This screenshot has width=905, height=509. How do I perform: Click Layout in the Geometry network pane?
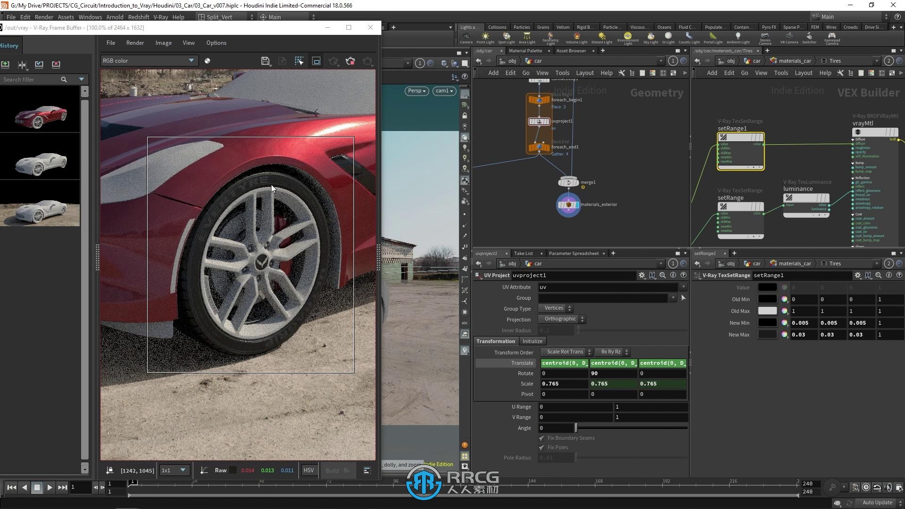click(584, 73)
